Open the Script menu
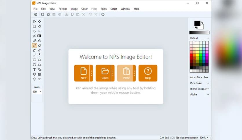The height and width of the screenshot is (140, 242). pos(113,9)
